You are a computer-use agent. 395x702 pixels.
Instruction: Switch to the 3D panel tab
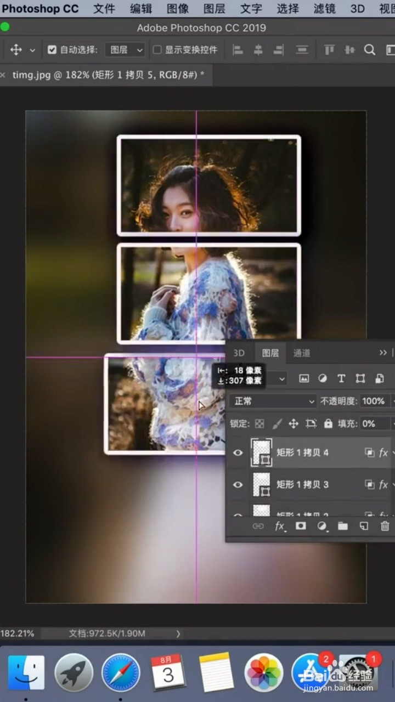click(x=239, y=353)
